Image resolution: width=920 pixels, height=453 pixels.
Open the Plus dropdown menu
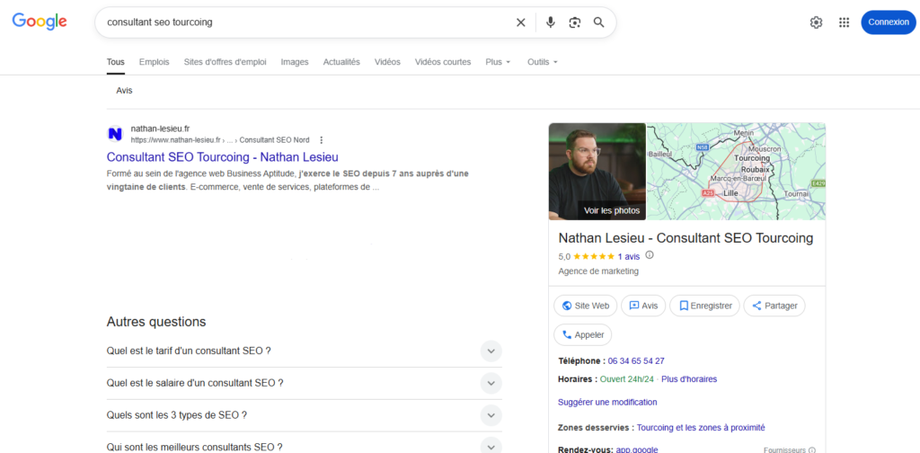(x=498, y=62)
